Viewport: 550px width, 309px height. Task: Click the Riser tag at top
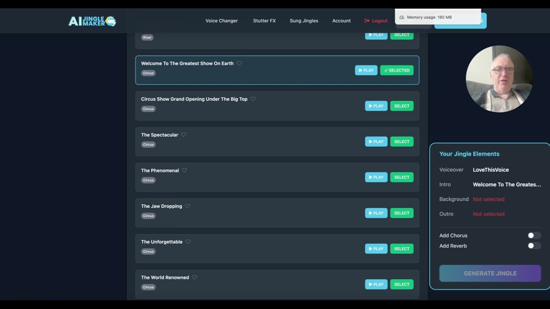pyautogui.click(x=147, y=37)
